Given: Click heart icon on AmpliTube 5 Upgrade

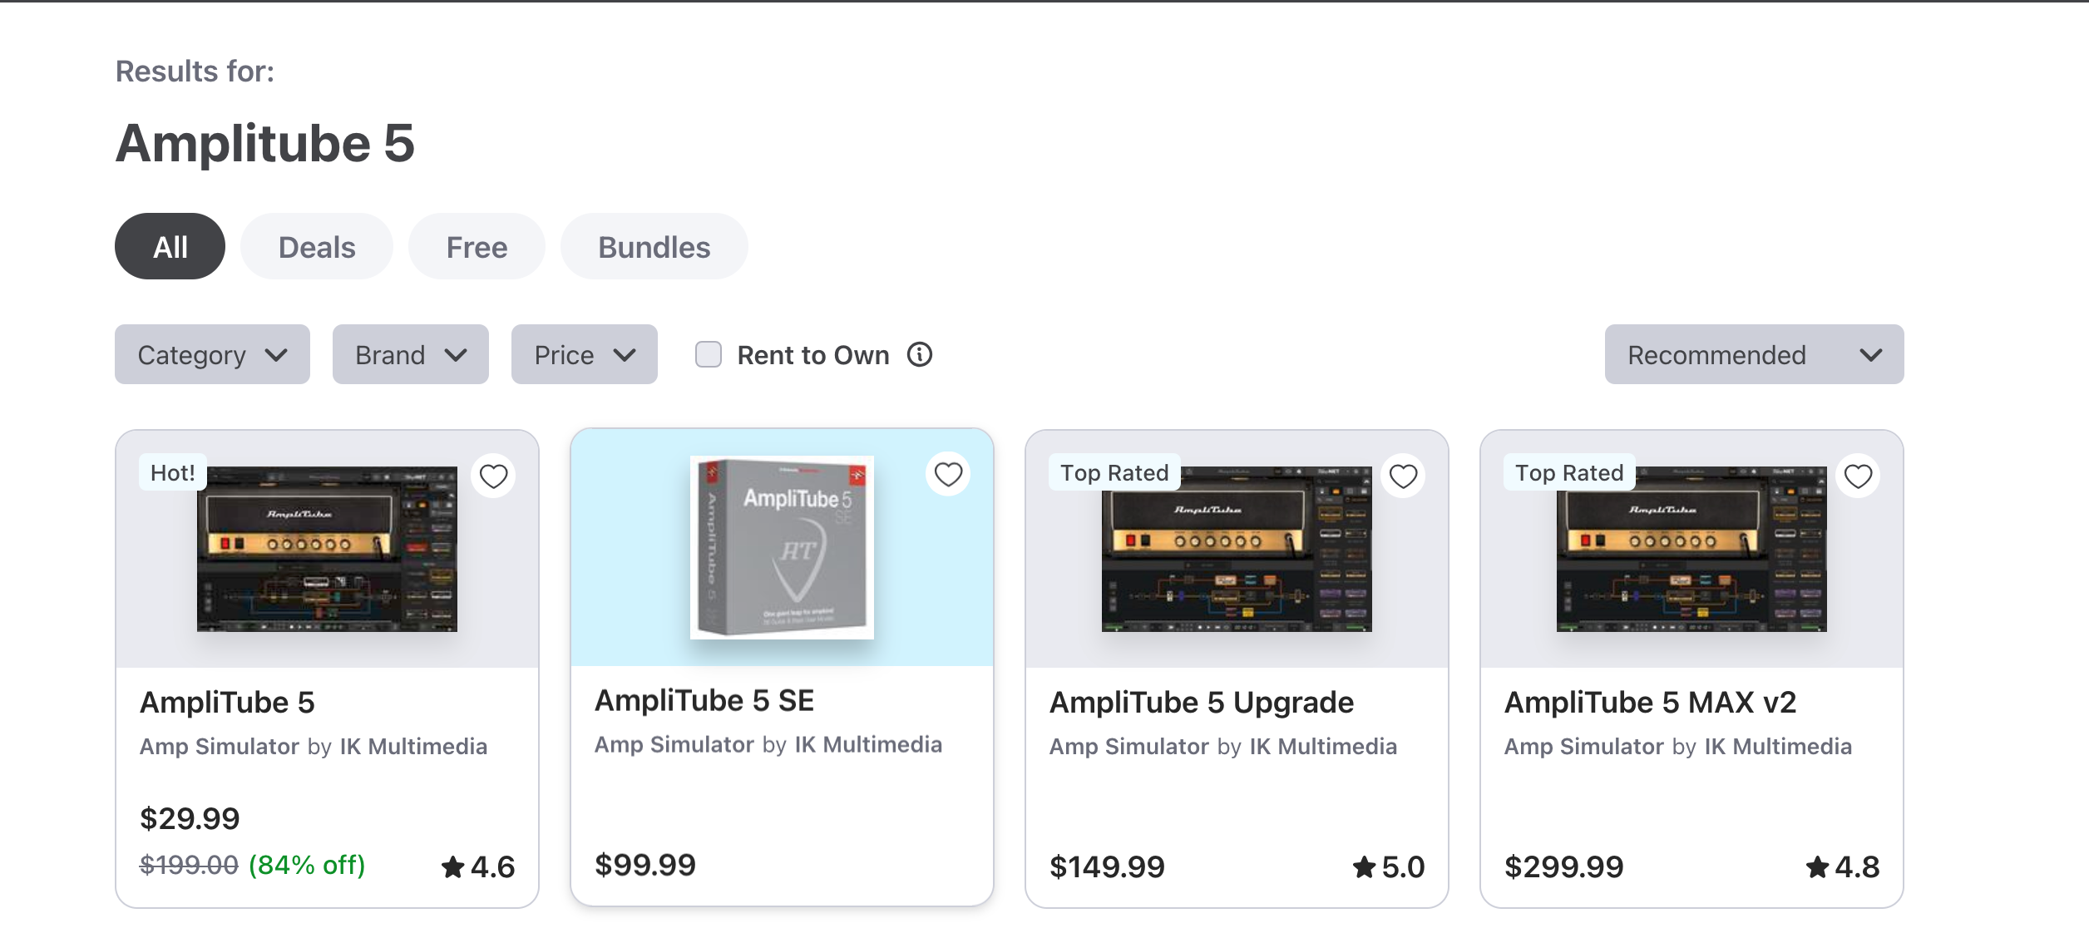Looking at the screenshot, I should pyautogui.click(x=1403, y=476).
